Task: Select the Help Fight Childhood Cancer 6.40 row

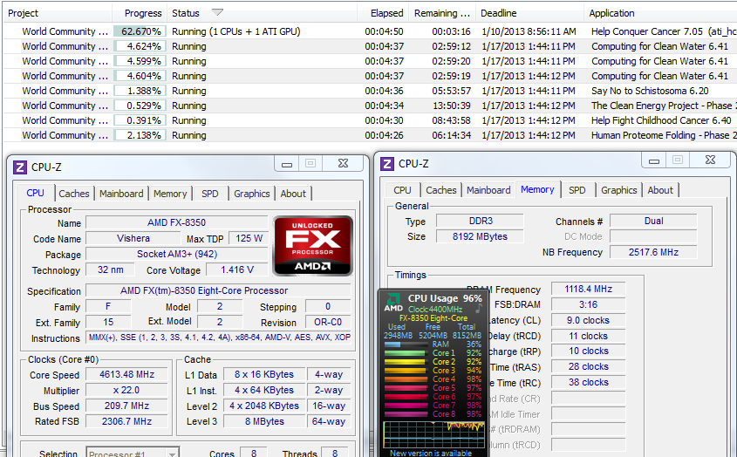Action: click(x=370, y=120)
